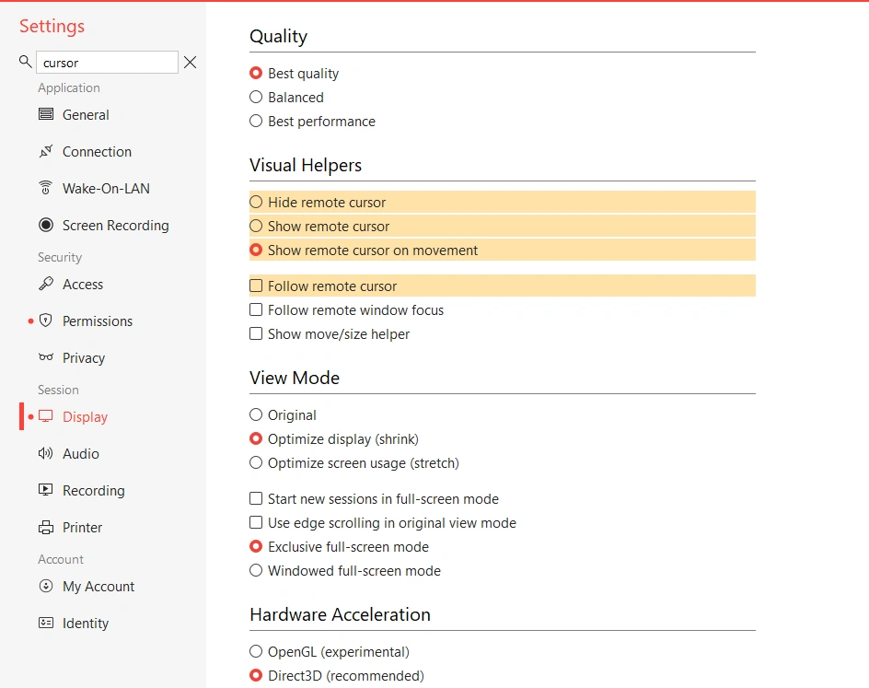The width and height of the screenshot is (869, 688).
Task: Click the Screen Recording circle icon
Action: [x=46, y=226]
